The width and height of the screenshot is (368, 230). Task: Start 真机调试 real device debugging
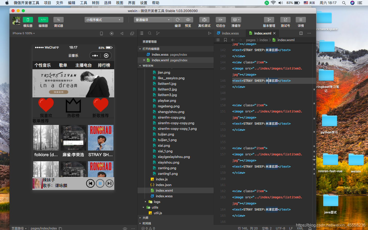coord(204,20)
